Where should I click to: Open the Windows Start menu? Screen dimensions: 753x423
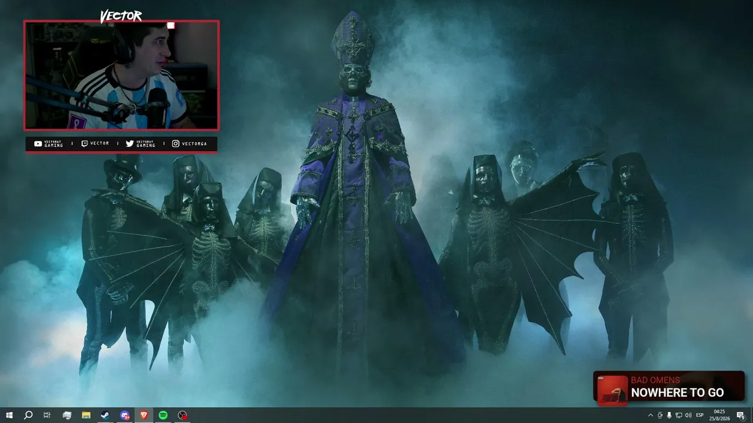coord(9,415)
